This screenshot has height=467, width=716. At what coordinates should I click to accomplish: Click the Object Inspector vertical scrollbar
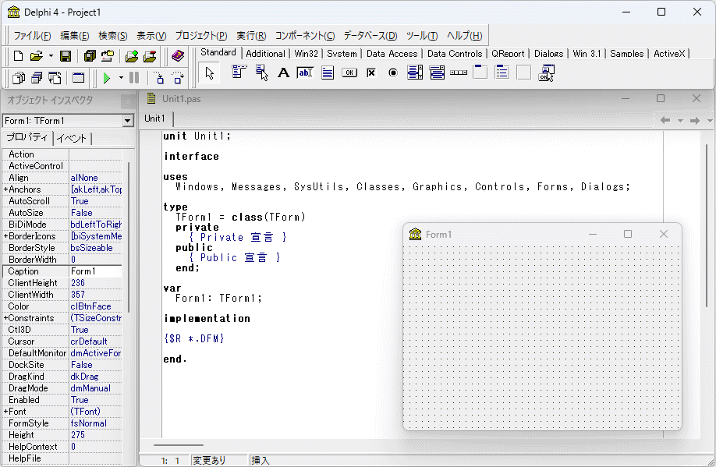click(x=128, y=234)
